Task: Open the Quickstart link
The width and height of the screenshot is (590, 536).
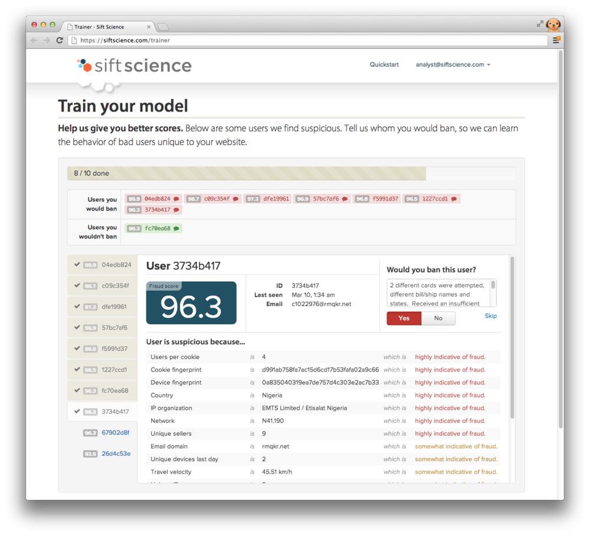Action: (384, 64)
